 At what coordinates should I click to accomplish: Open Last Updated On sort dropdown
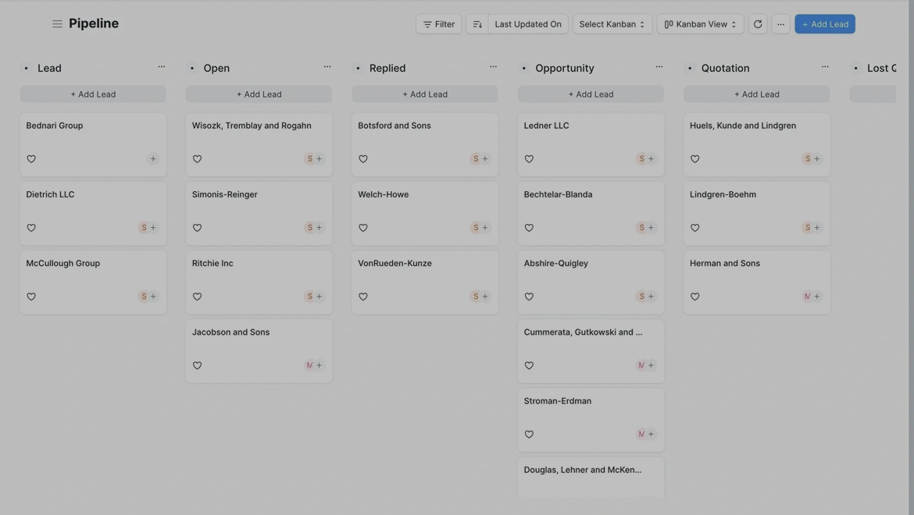pos(527,24)
